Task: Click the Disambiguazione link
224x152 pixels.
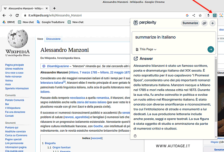Action: 58,66
